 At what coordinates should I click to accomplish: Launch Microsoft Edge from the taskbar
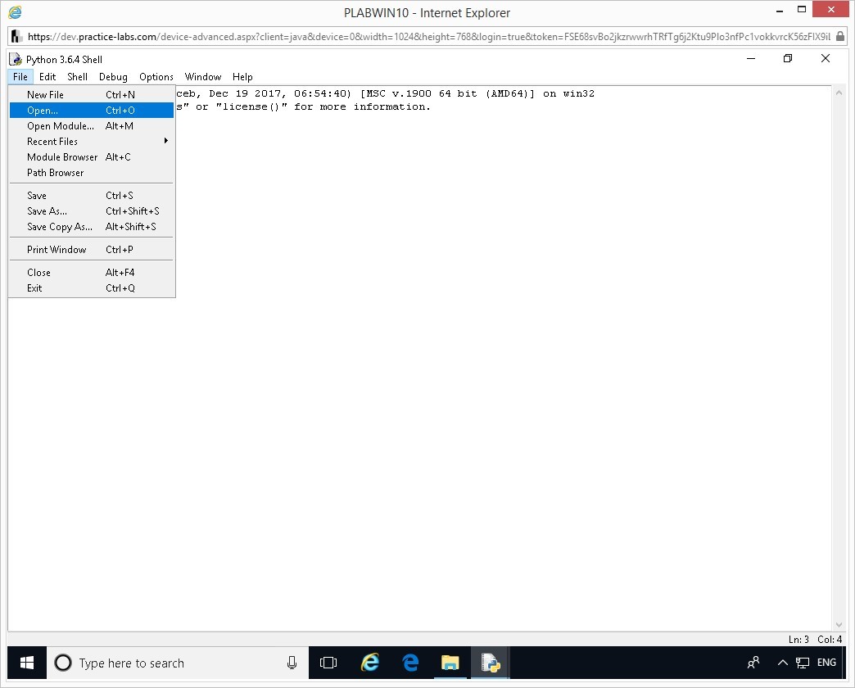pos(410,663)
